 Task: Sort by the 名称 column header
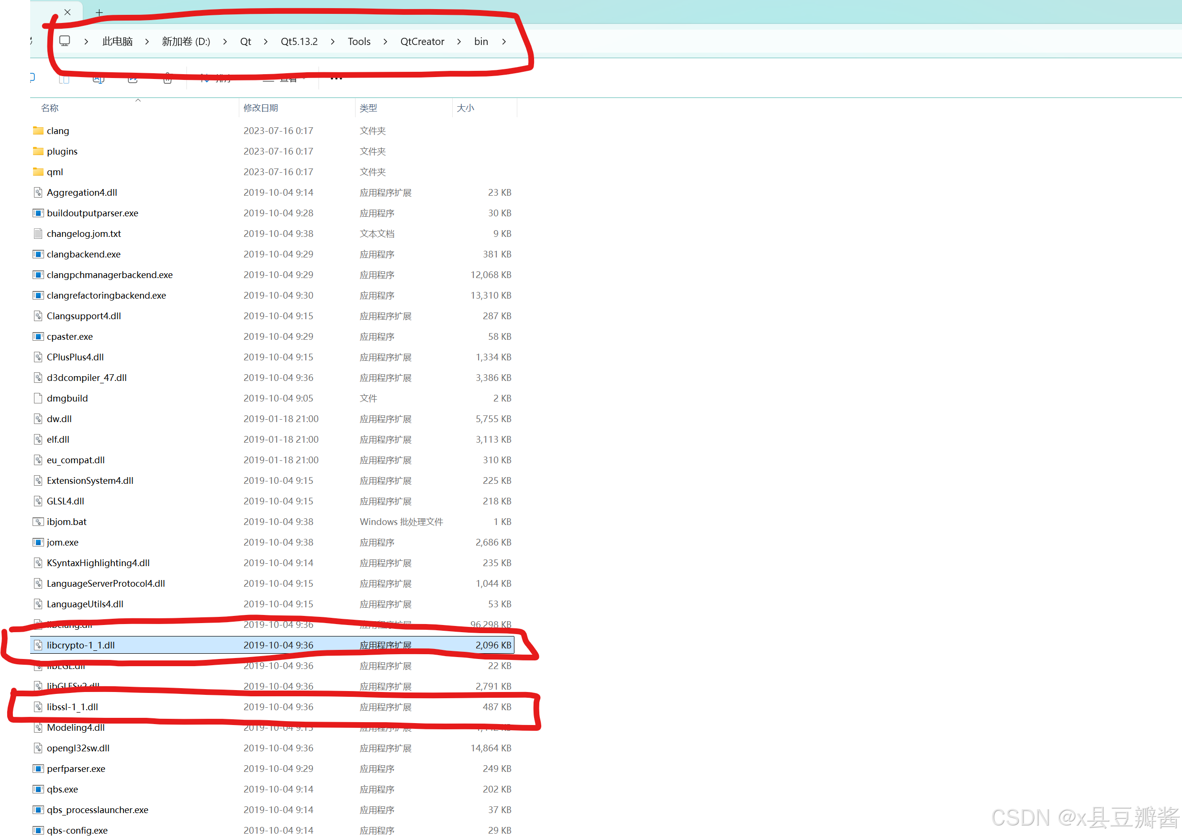click(50, 108)
